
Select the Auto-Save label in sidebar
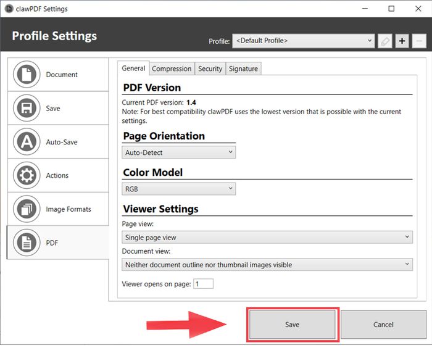62,142
